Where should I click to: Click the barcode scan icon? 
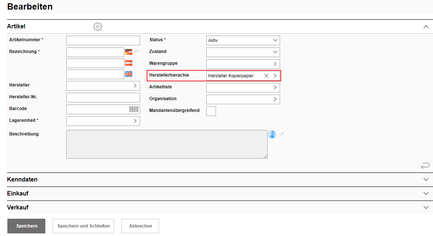134,109
